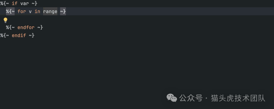
Task: Click the opening '%{~' before 'endif'
Action: (5, 35)
